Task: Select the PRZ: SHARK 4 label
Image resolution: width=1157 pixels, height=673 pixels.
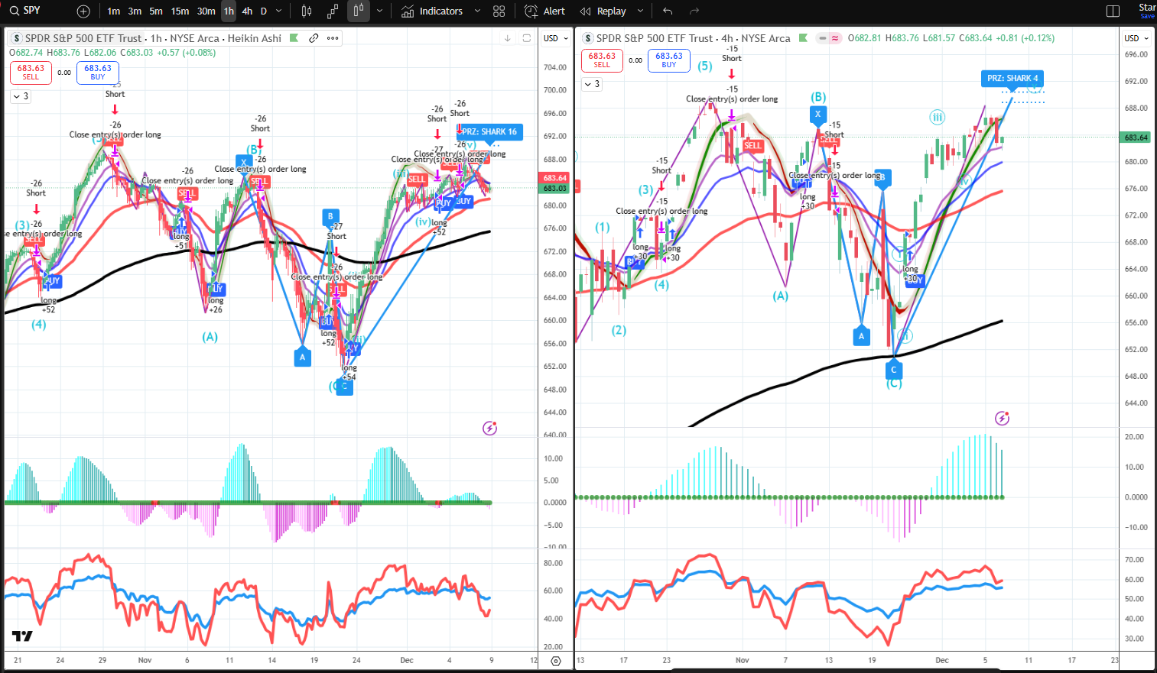Action: tap(1012, 79)
